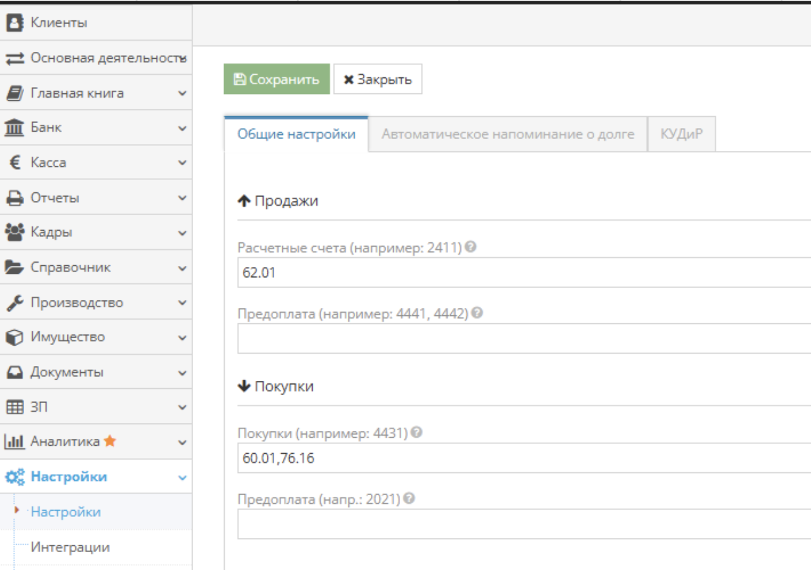Collapse the Настройки section chevron
Image resolution: width=811 pixels, height=570 pixels.
pyautogui.click(x=182, y=477)
